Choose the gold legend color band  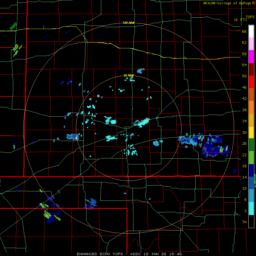point(251,120)
